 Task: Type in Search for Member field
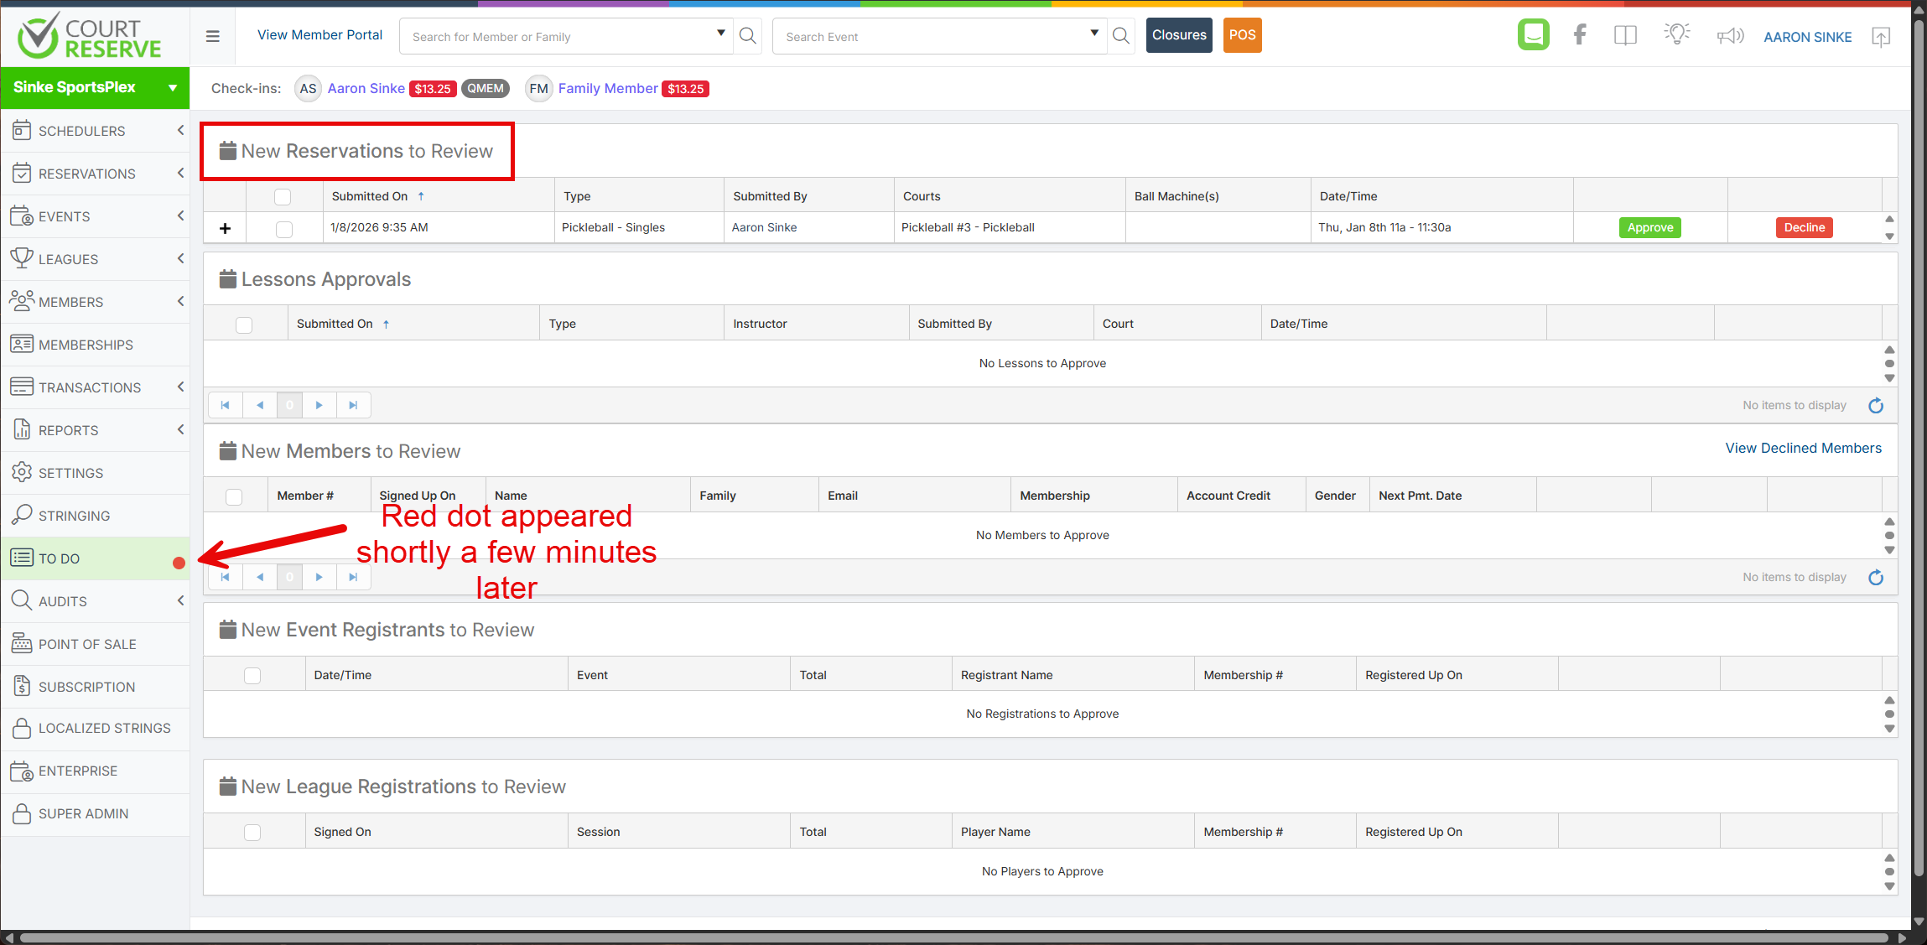tap(558, 37)
